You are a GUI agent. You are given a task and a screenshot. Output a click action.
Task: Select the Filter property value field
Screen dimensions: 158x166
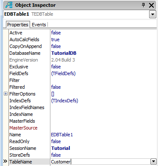pos(103,80)
